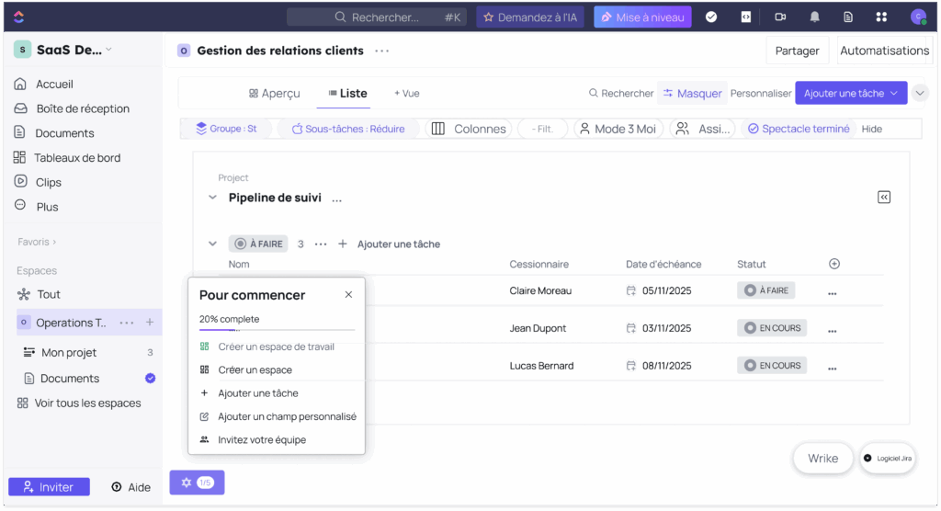Toggle the Assi… assignee filter
Screen dimensions: 941x511
coord(702,129)
